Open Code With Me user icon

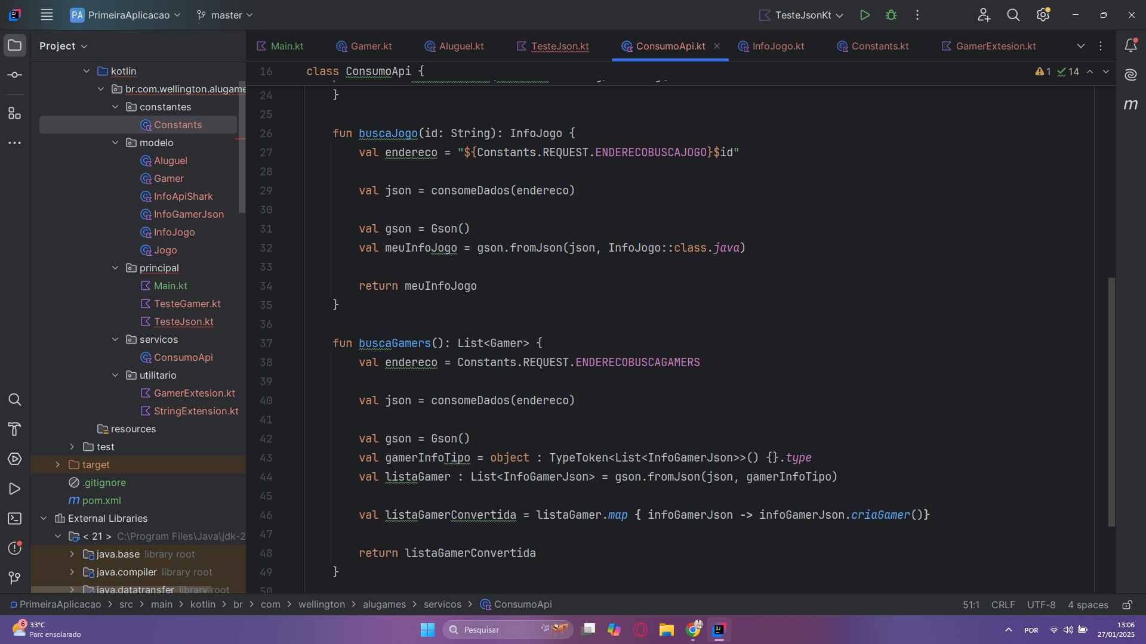[x=984, y=15]
